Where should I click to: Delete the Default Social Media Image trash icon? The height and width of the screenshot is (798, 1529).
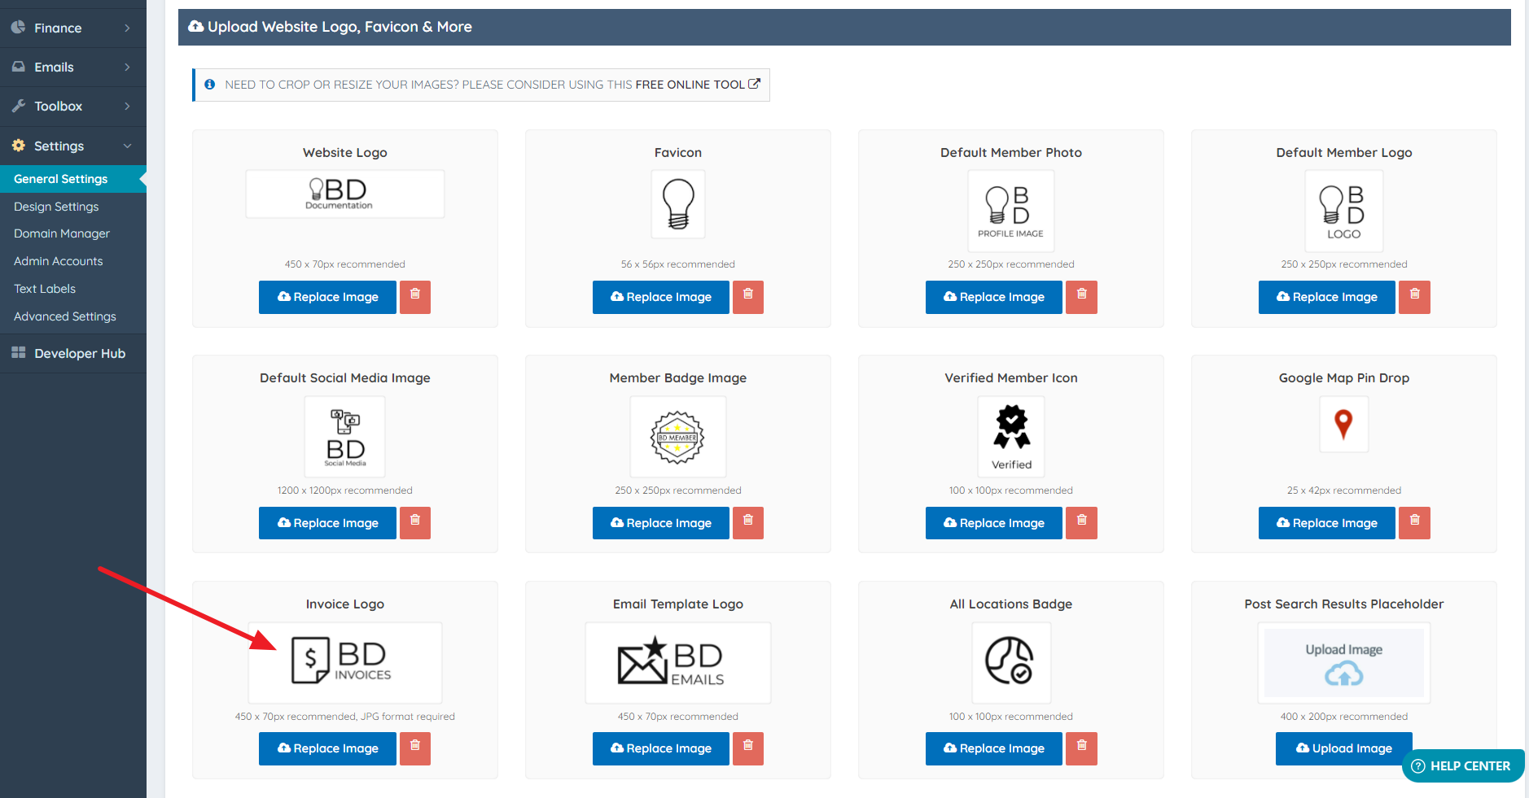(x=414, y=523)
